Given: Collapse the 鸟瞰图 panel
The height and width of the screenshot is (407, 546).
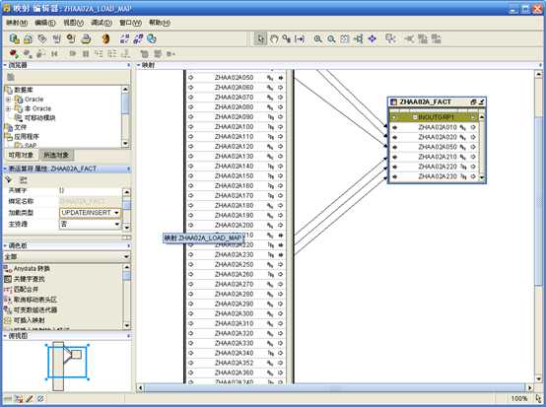Looking at the screenshot, I should point(5,336).
